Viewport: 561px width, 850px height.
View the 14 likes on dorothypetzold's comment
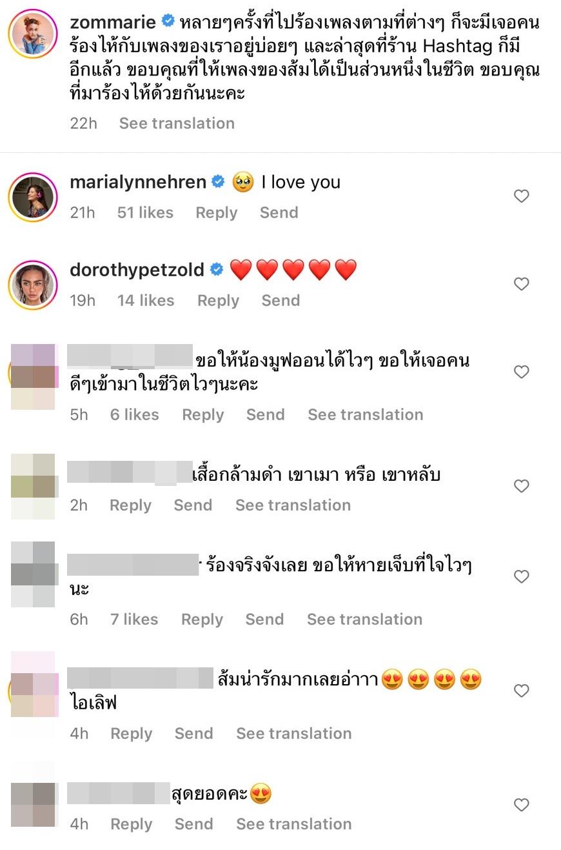146,300
